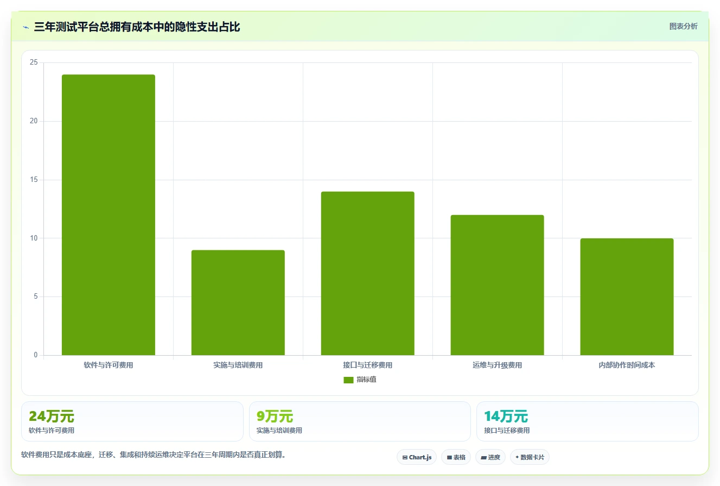This screenshot has width=720, height=486.
Task: Select the Chart.js tag pill
Action: click(x=417, y=457)
